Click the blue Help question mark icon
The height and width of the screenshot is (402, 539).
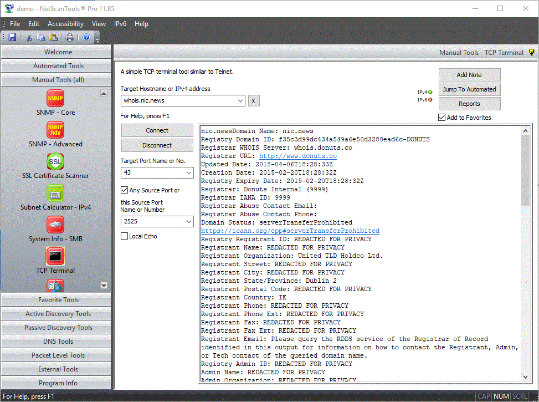[86, 37]
